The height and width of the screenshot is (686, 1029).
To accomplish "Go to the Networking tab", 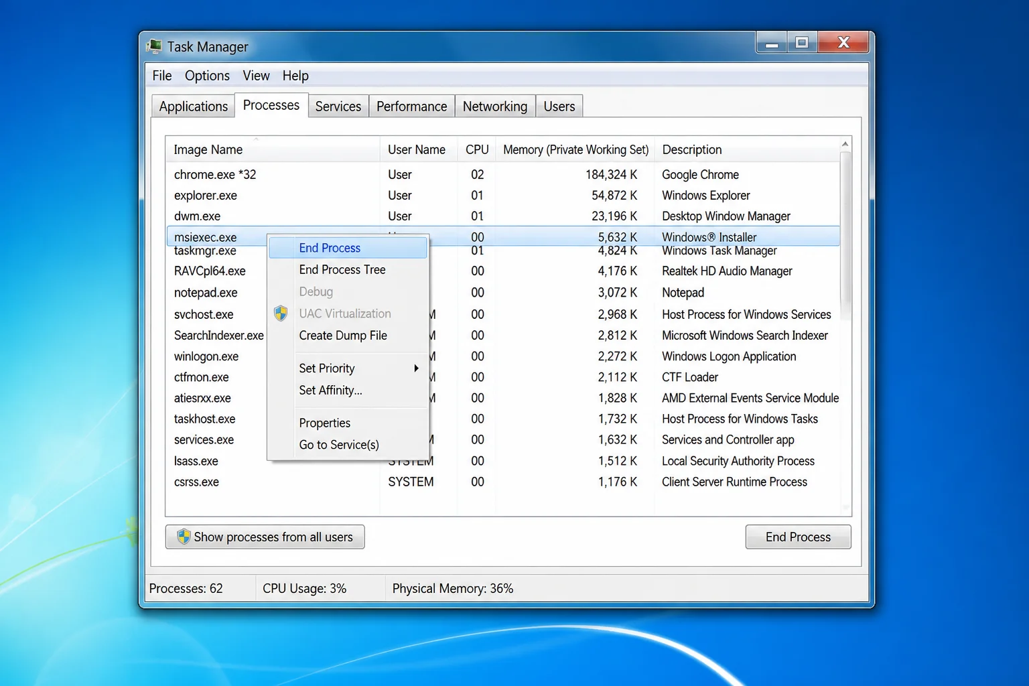I will click(495, 107).
